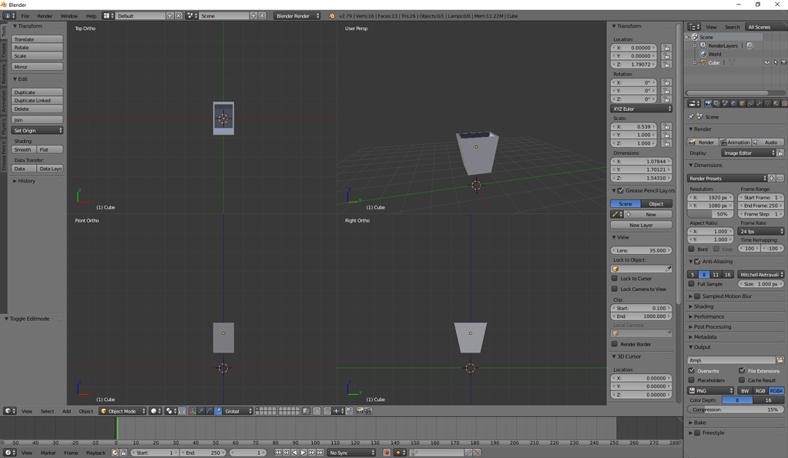Open the editor type selector icon in viewport header
Screen dimensions: 788x458
coord(6,411)
